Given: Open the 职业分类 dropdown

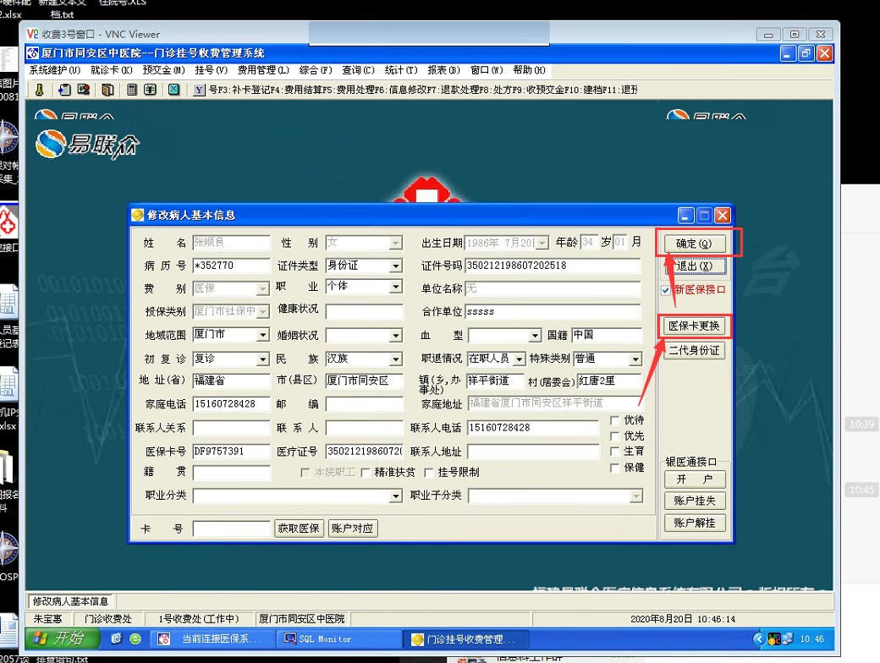Looking at the screenshot, I should pos(396,496).
